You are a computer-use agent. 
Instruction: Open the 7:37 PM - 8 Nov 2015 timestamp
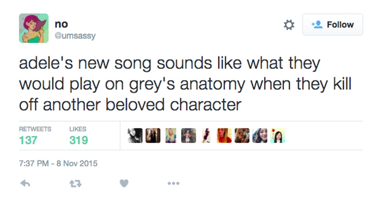click(58, 163)
